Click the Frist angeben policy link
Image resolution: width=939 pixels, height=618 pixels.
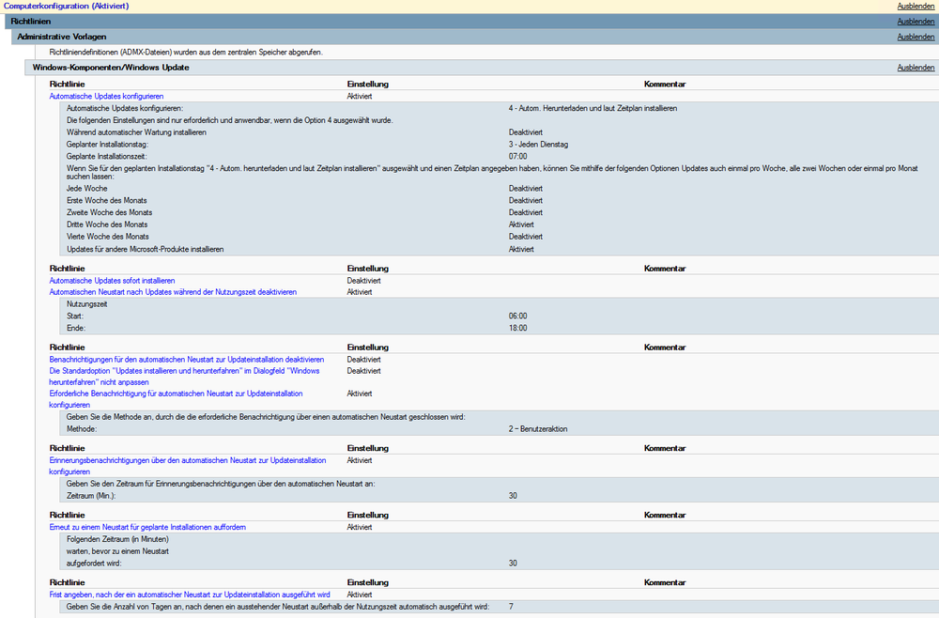(189, 595)
